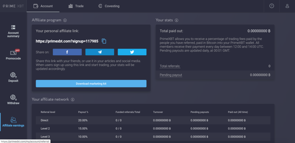This screenshot has width=295, height=143.
Task: Click the 10.00% payout value
Action: (x=83, y=137)
